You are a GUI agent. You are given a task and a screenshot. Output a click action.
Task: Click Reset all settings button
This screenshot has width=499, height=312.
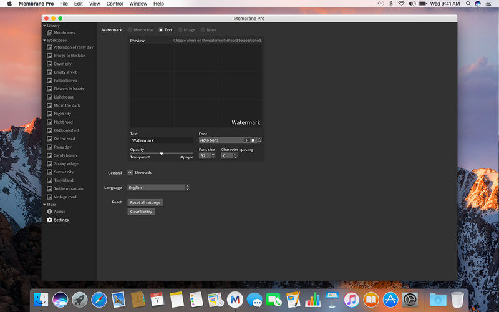145,202
